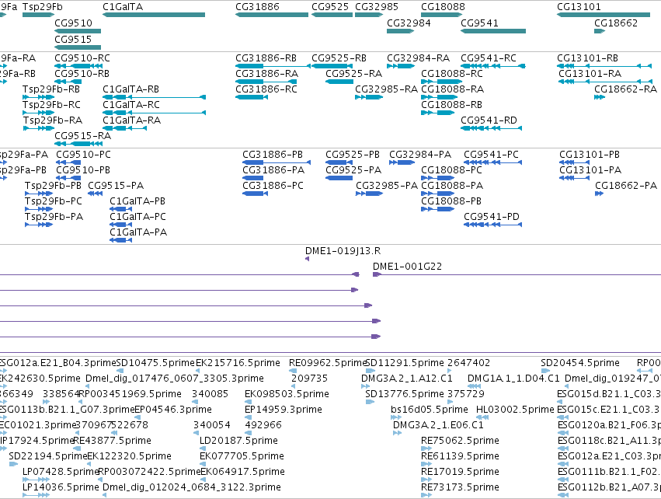Select the CG32984 gene label

[409, 23]
